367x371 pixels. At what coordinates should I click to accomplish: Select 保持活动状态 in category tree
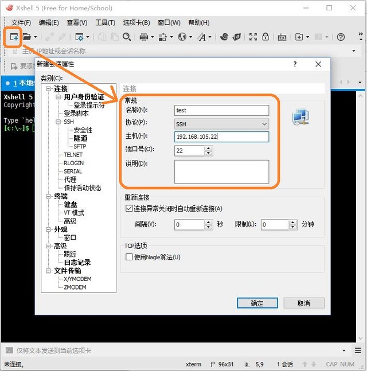click(x=83, y=188)
